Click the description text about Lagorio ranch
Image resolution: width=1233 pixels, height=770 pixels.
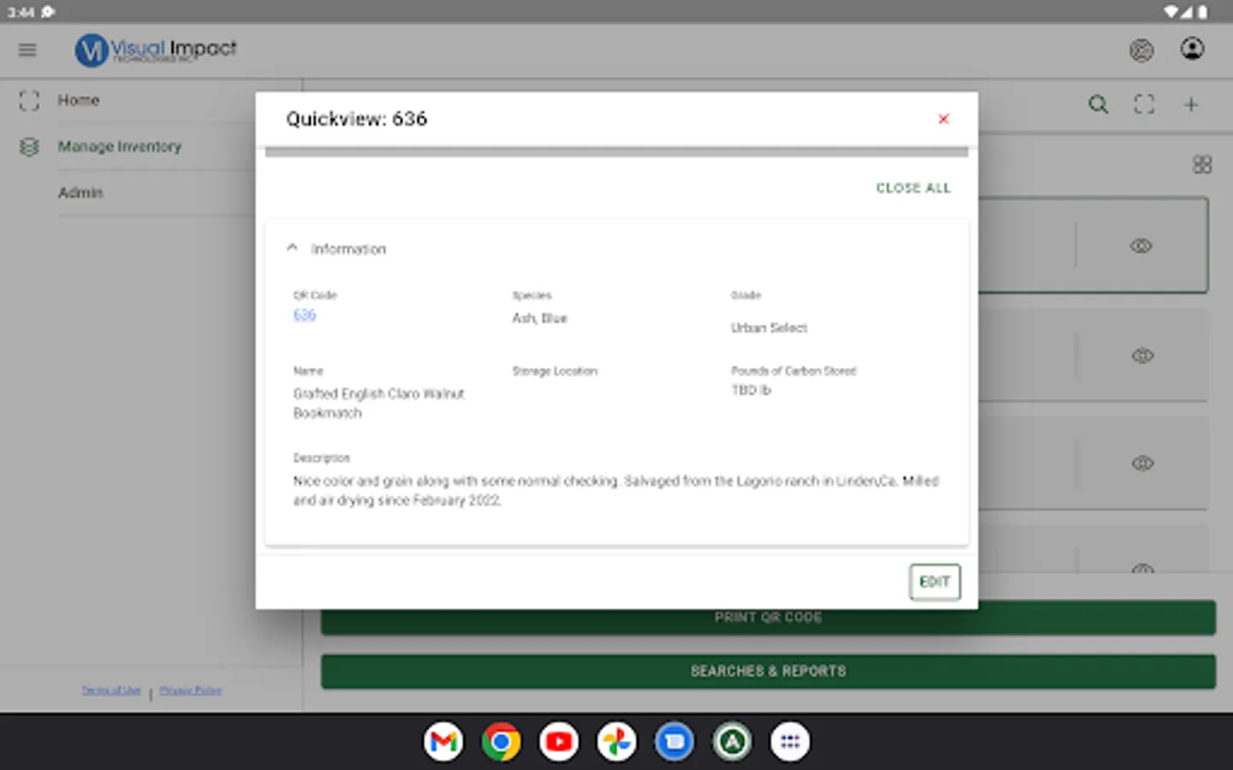(616, 490)
